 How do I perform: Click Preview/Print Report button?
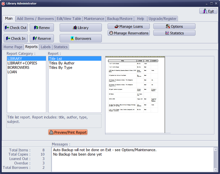point(68,132)
